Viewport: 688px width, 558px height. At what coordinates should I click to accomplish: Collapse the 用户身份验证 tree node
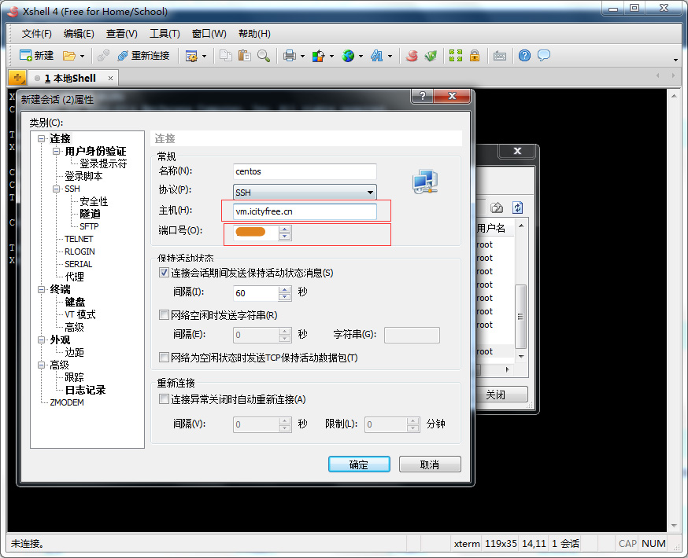56,152
